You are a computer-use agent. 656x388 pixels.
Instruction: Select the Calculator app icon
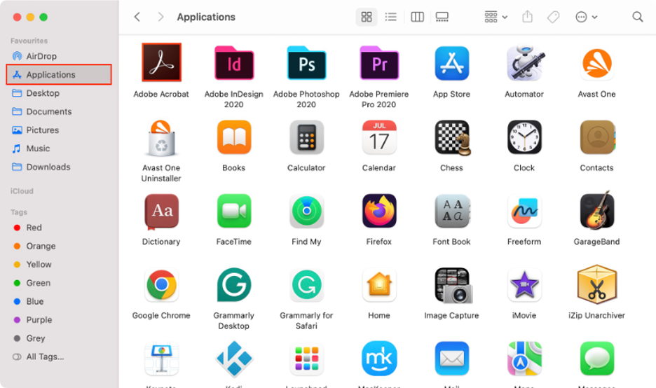[x=306, y=137]
